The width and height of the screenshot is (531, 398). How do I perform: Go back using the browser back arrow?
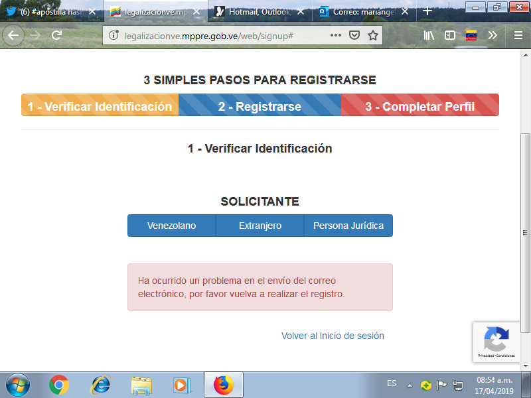(x=13, y=35)
